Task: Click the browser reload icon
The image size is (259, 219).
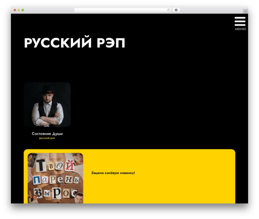Action: coord(168,10)
